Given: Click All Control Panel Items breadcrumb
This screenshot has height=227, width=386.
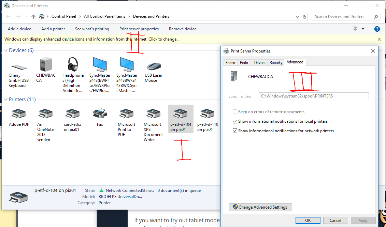Looking at the screenshot, I should (105, 16).
